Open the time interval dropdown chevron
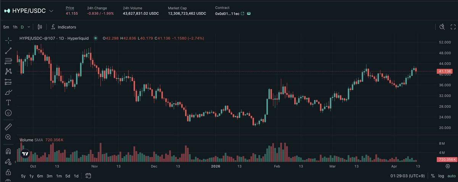 click(28, 27)
